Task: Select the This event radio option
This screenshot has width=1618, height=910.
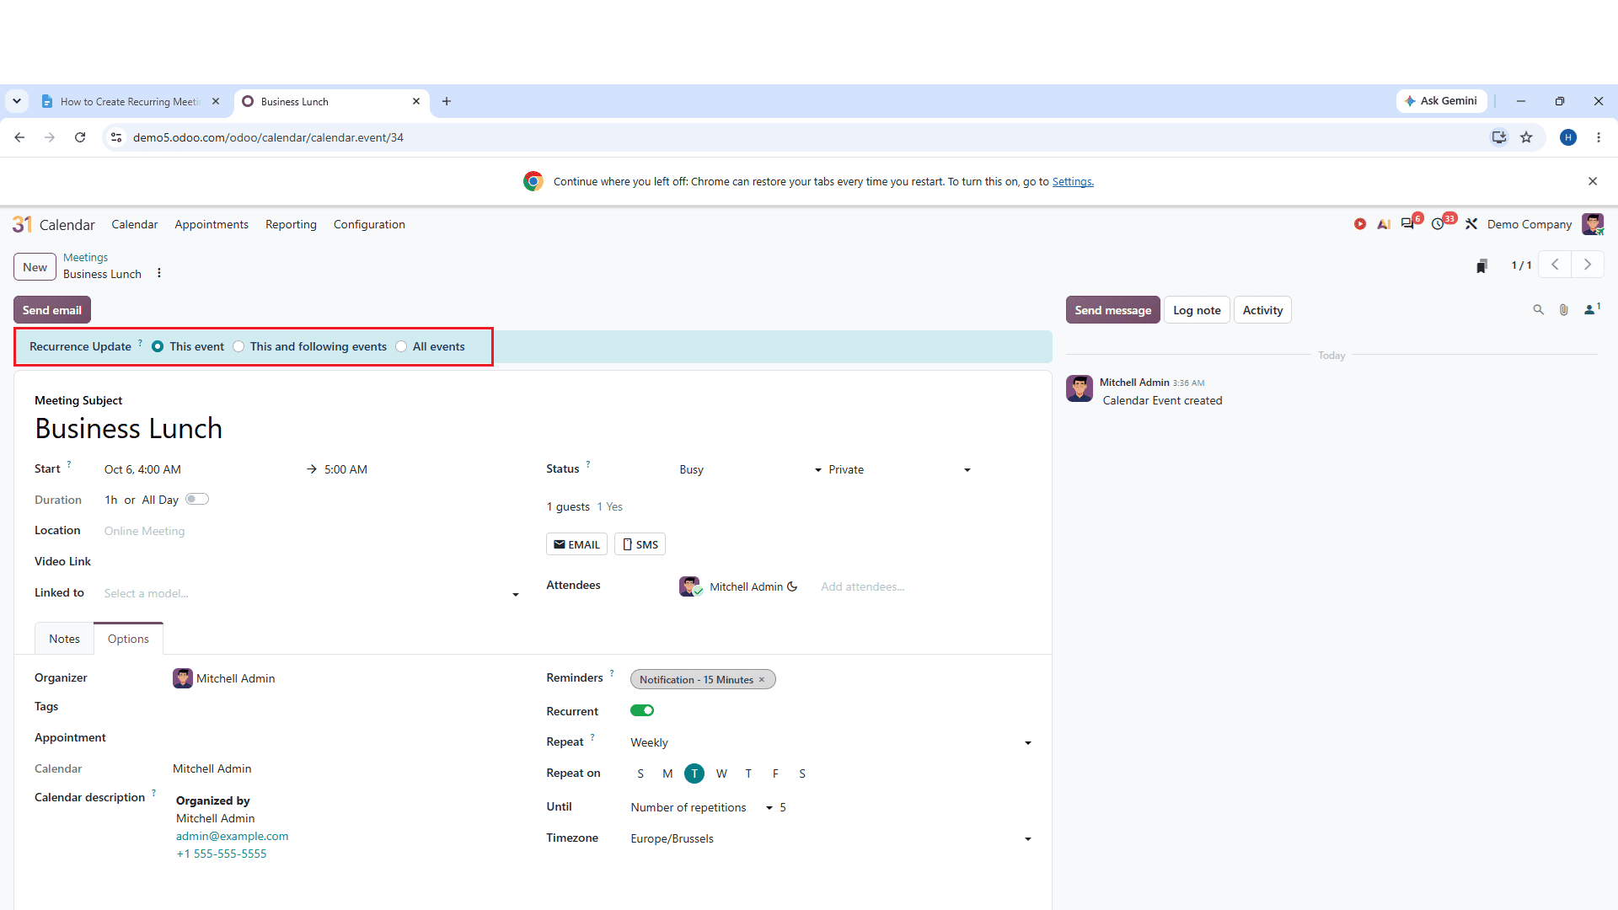Action: (158, 347)
